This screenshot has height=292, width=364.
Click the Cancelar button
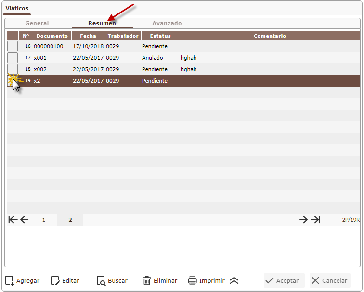(x=330, y=280)
